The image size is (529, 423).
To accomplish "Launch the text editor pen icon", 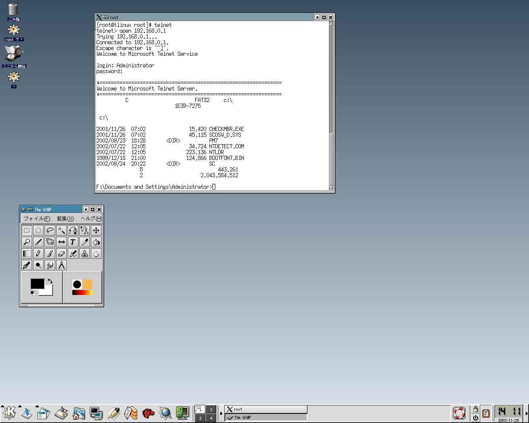I will 113,413.
